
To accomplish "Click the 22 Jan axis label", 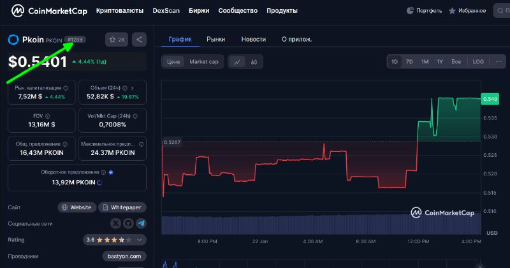I will coord(260,242).
